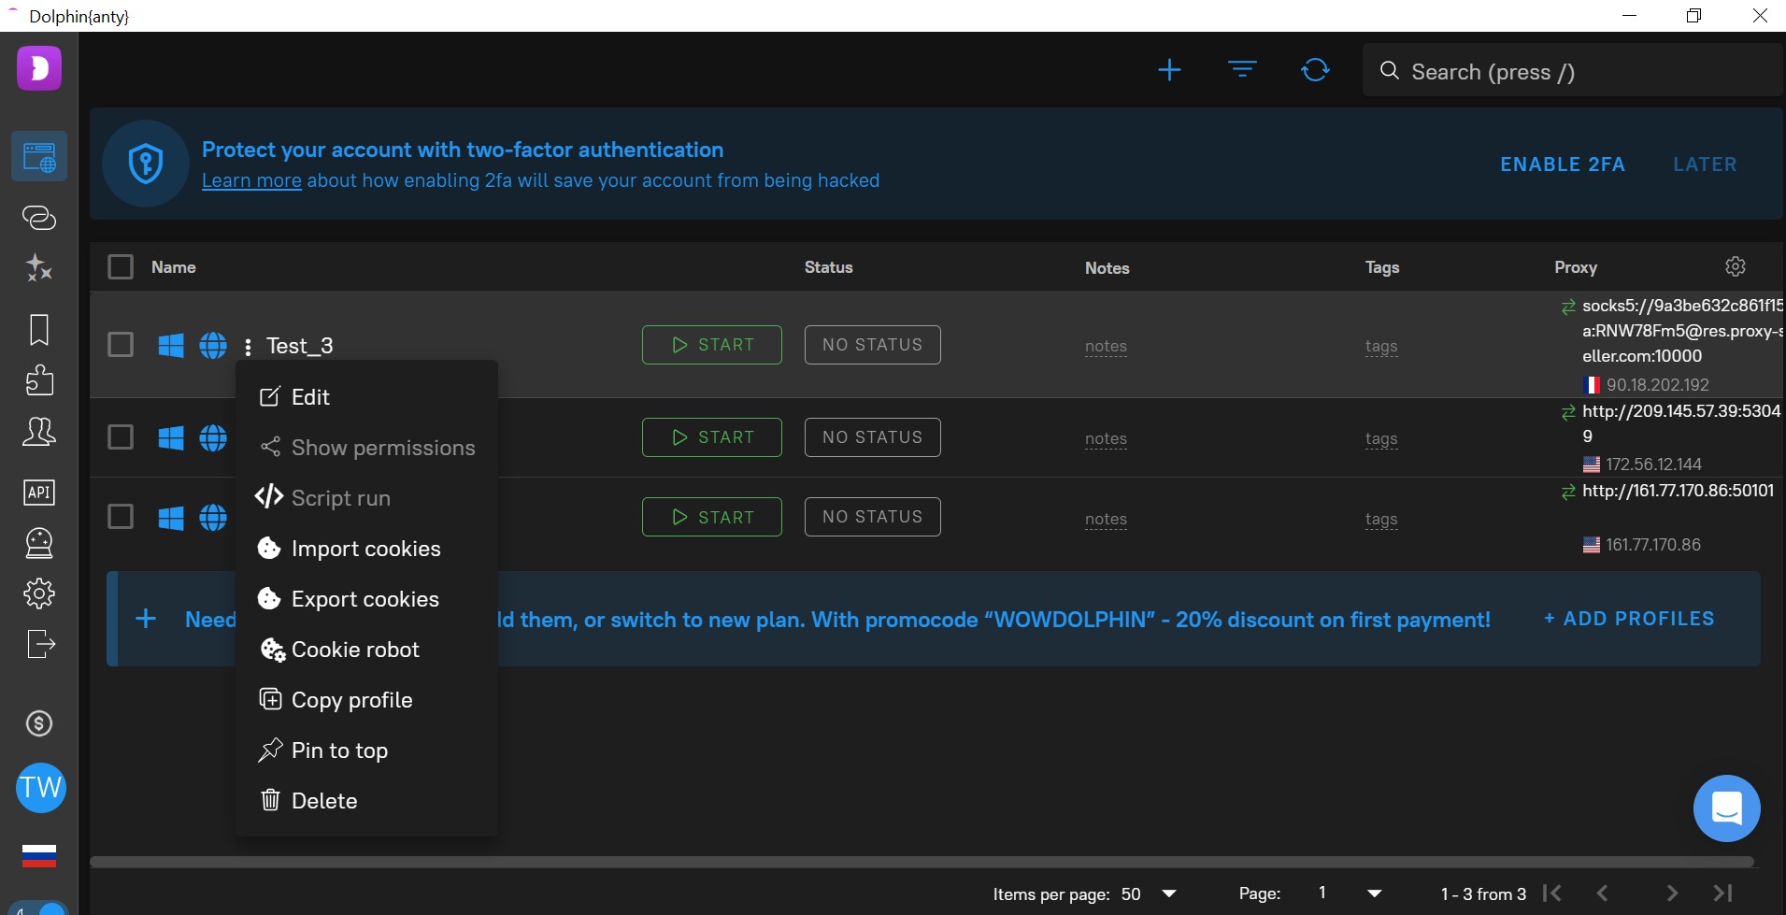Choose Edit in context menu
Image resolution: width=1786 pixels, height=915 pixels.
point(366,397)
